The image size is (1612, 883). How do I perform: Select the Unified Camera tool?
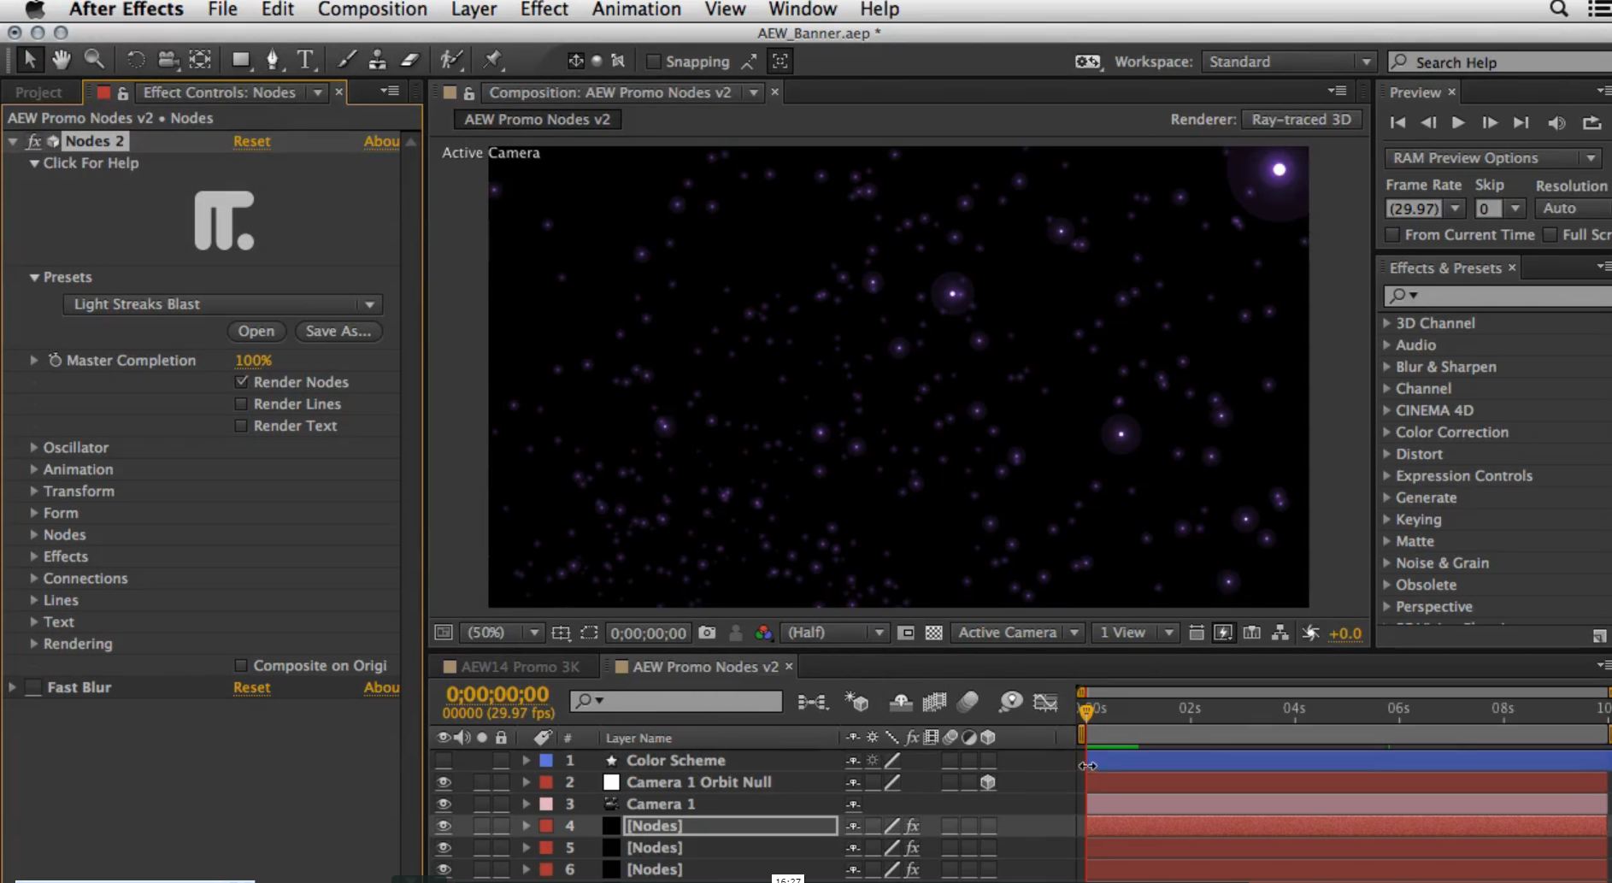pos(168,60)
